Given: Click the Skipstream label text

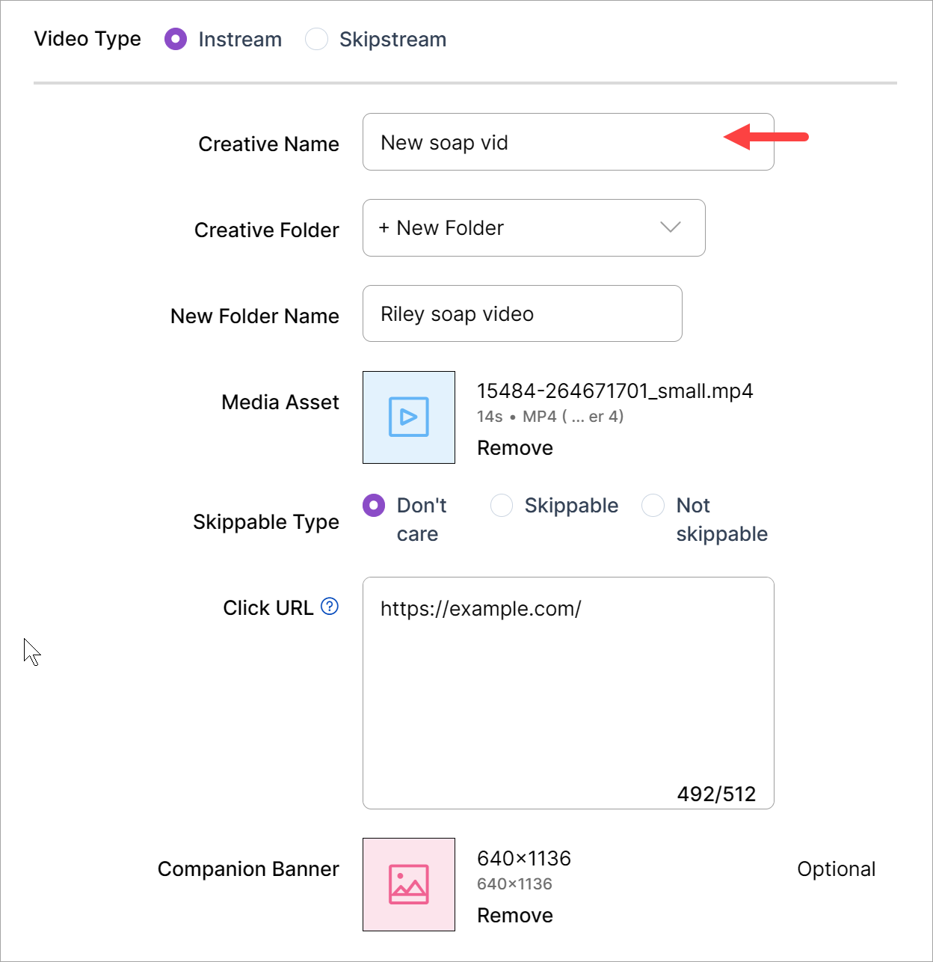Looking at the screenshot, I should (392, 40).
